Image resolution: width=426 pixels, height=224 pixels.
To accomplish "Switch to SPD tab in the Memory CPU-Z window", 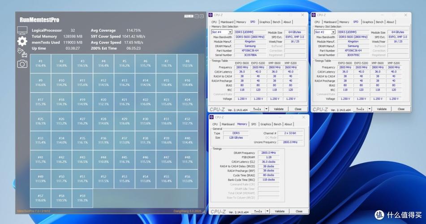I will [x=254, y=124].
